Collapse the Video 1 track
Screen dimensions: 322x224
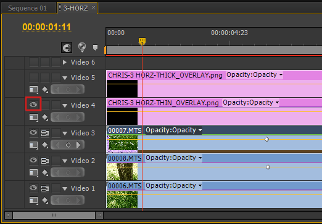tap(65, 189)
